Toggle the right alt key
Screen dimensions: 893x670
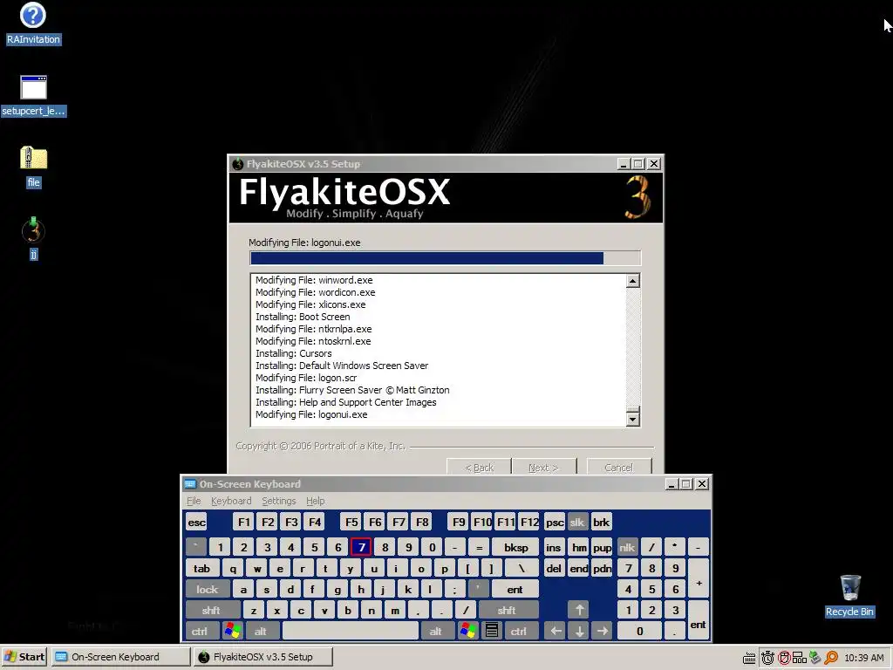click(x=437, y=631)
